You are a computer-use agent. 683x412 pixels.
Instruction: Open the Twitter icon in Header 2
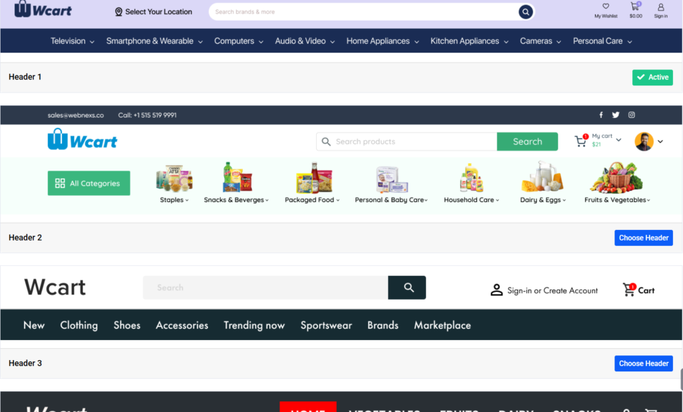pos(616,115)
